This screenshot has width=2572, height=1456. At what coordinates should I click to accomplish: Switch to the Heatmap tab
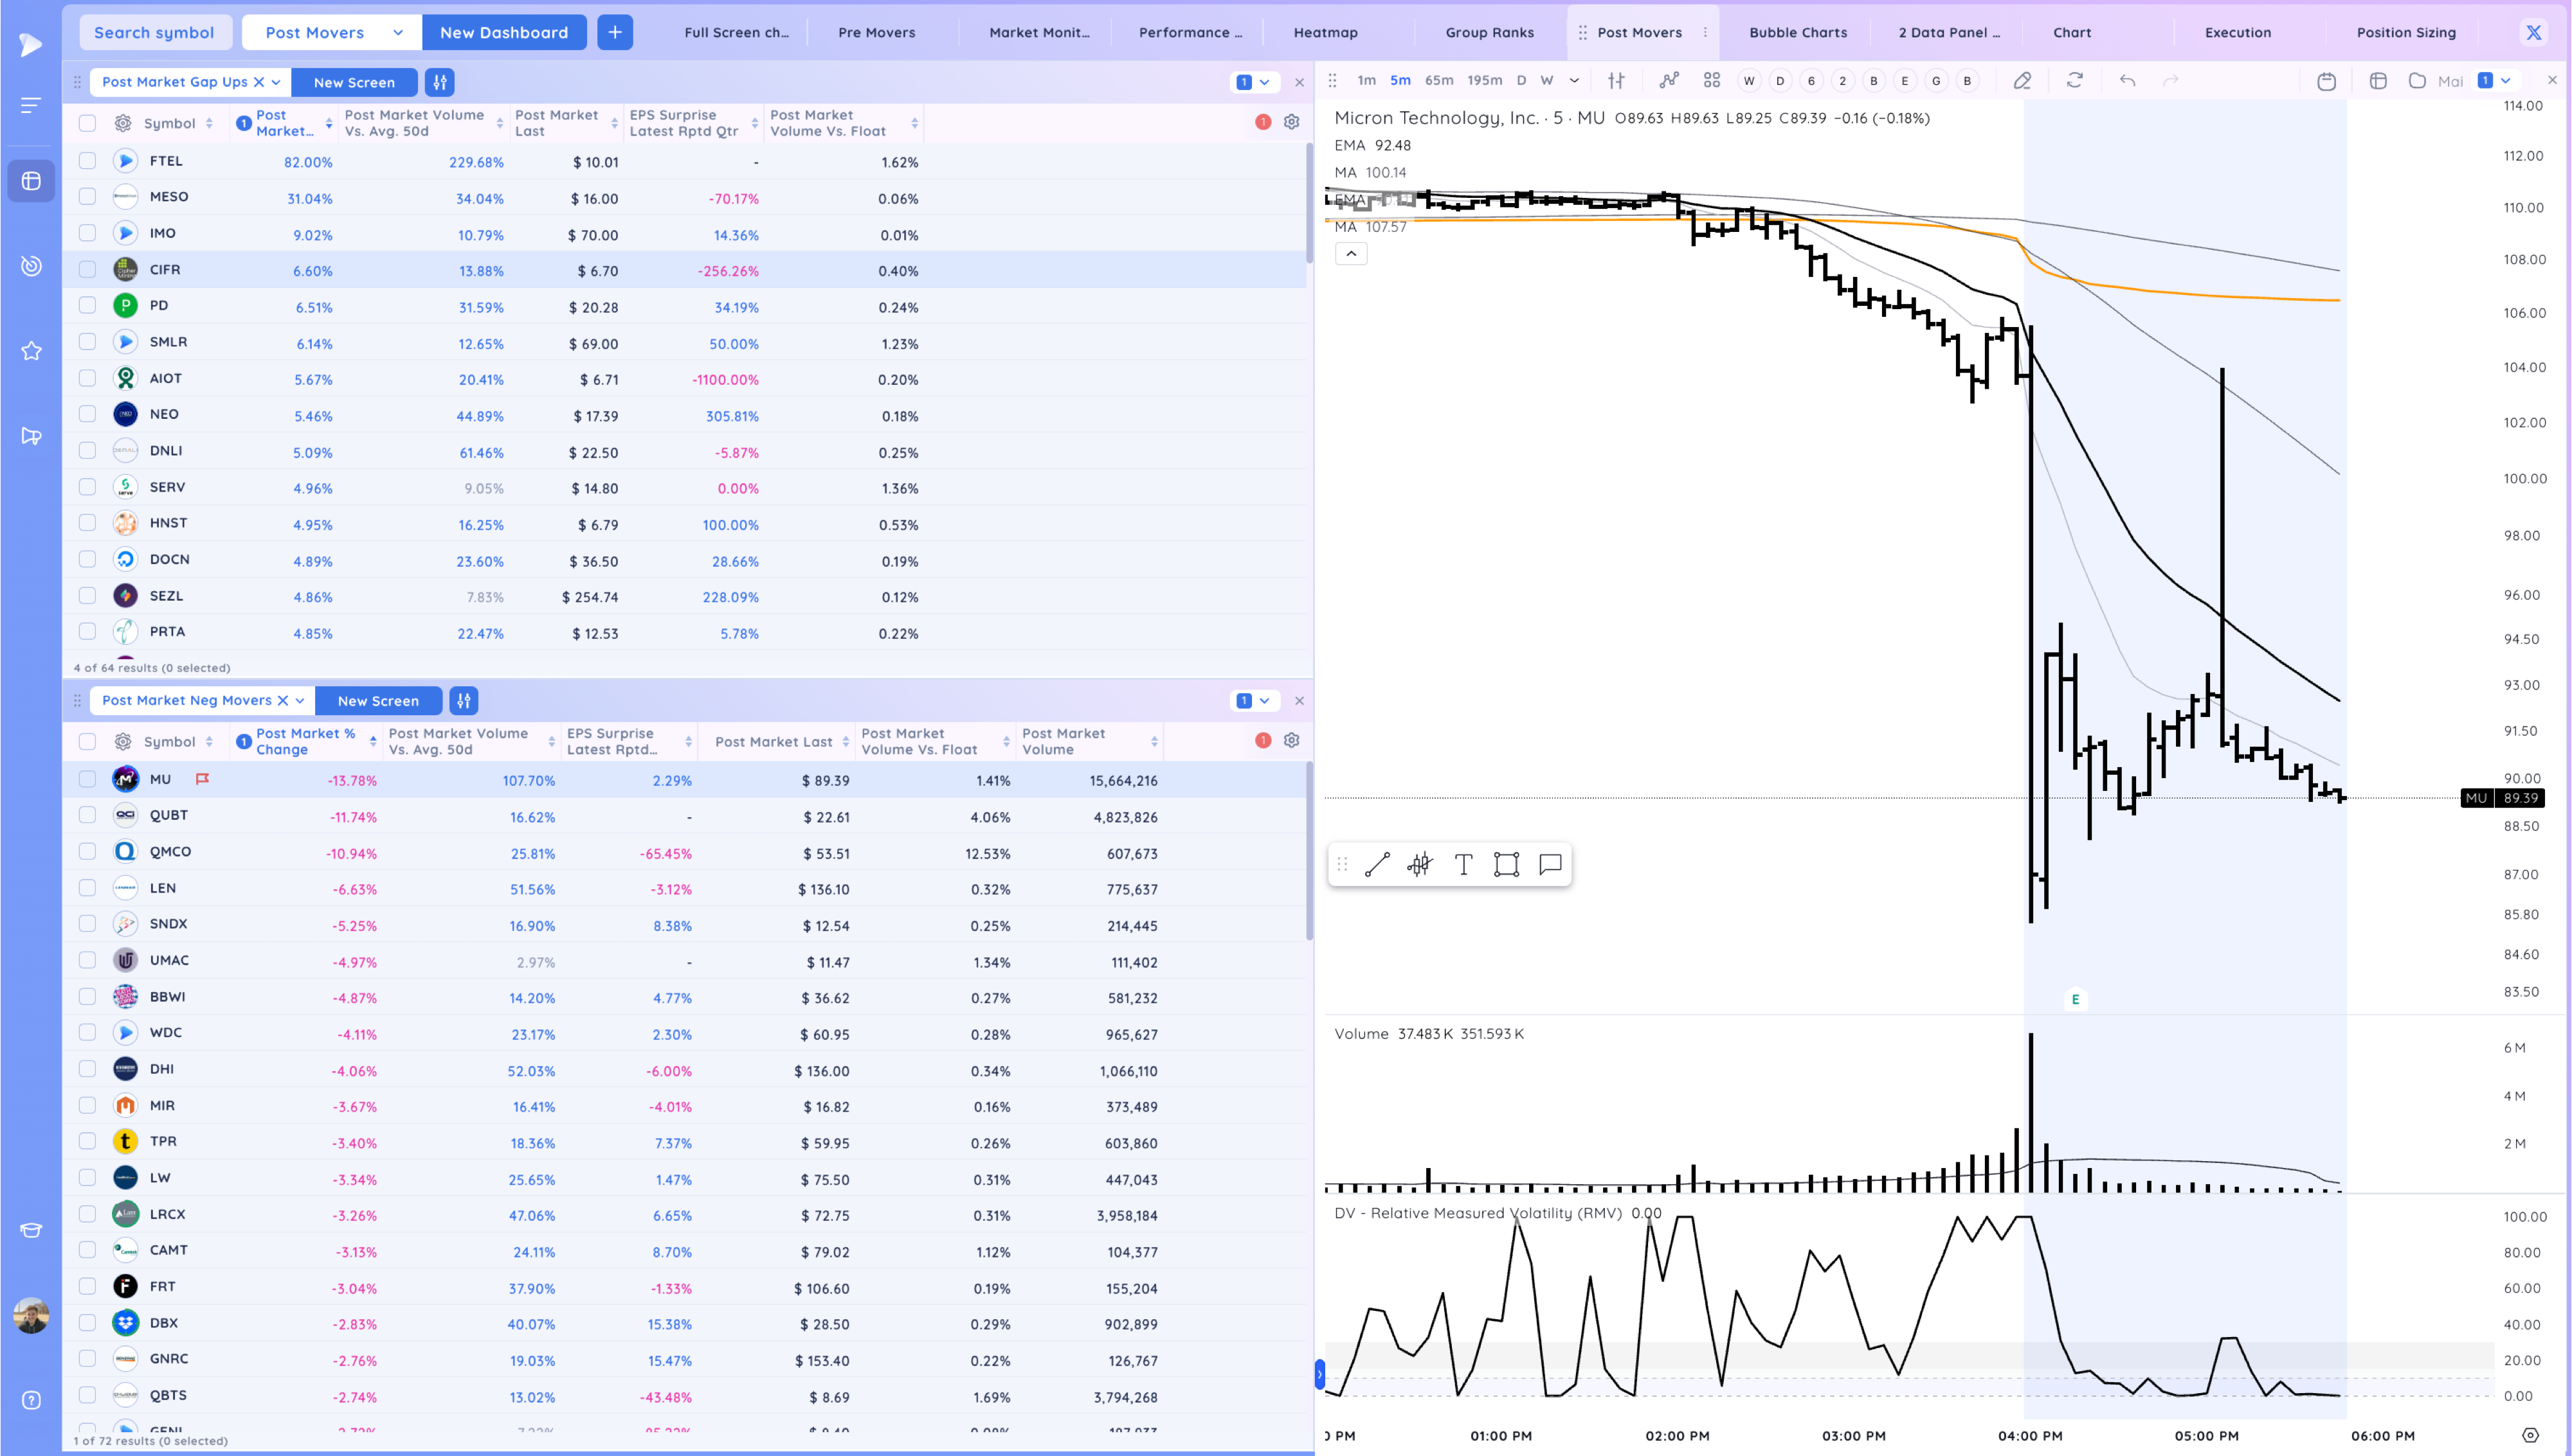(1325, 32)
